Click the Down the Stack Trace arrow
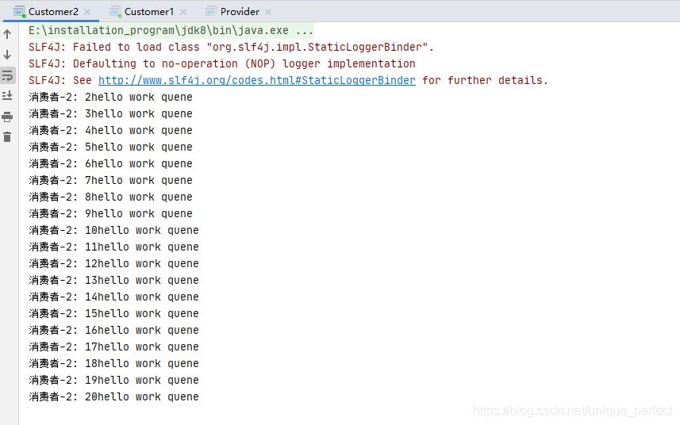The width and height of the screenshot is (680, 425). tap(7, 55)
